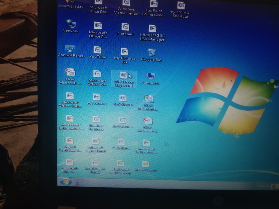Select the Computer desktop icon
Screen dimensions: 279x209
150,79
